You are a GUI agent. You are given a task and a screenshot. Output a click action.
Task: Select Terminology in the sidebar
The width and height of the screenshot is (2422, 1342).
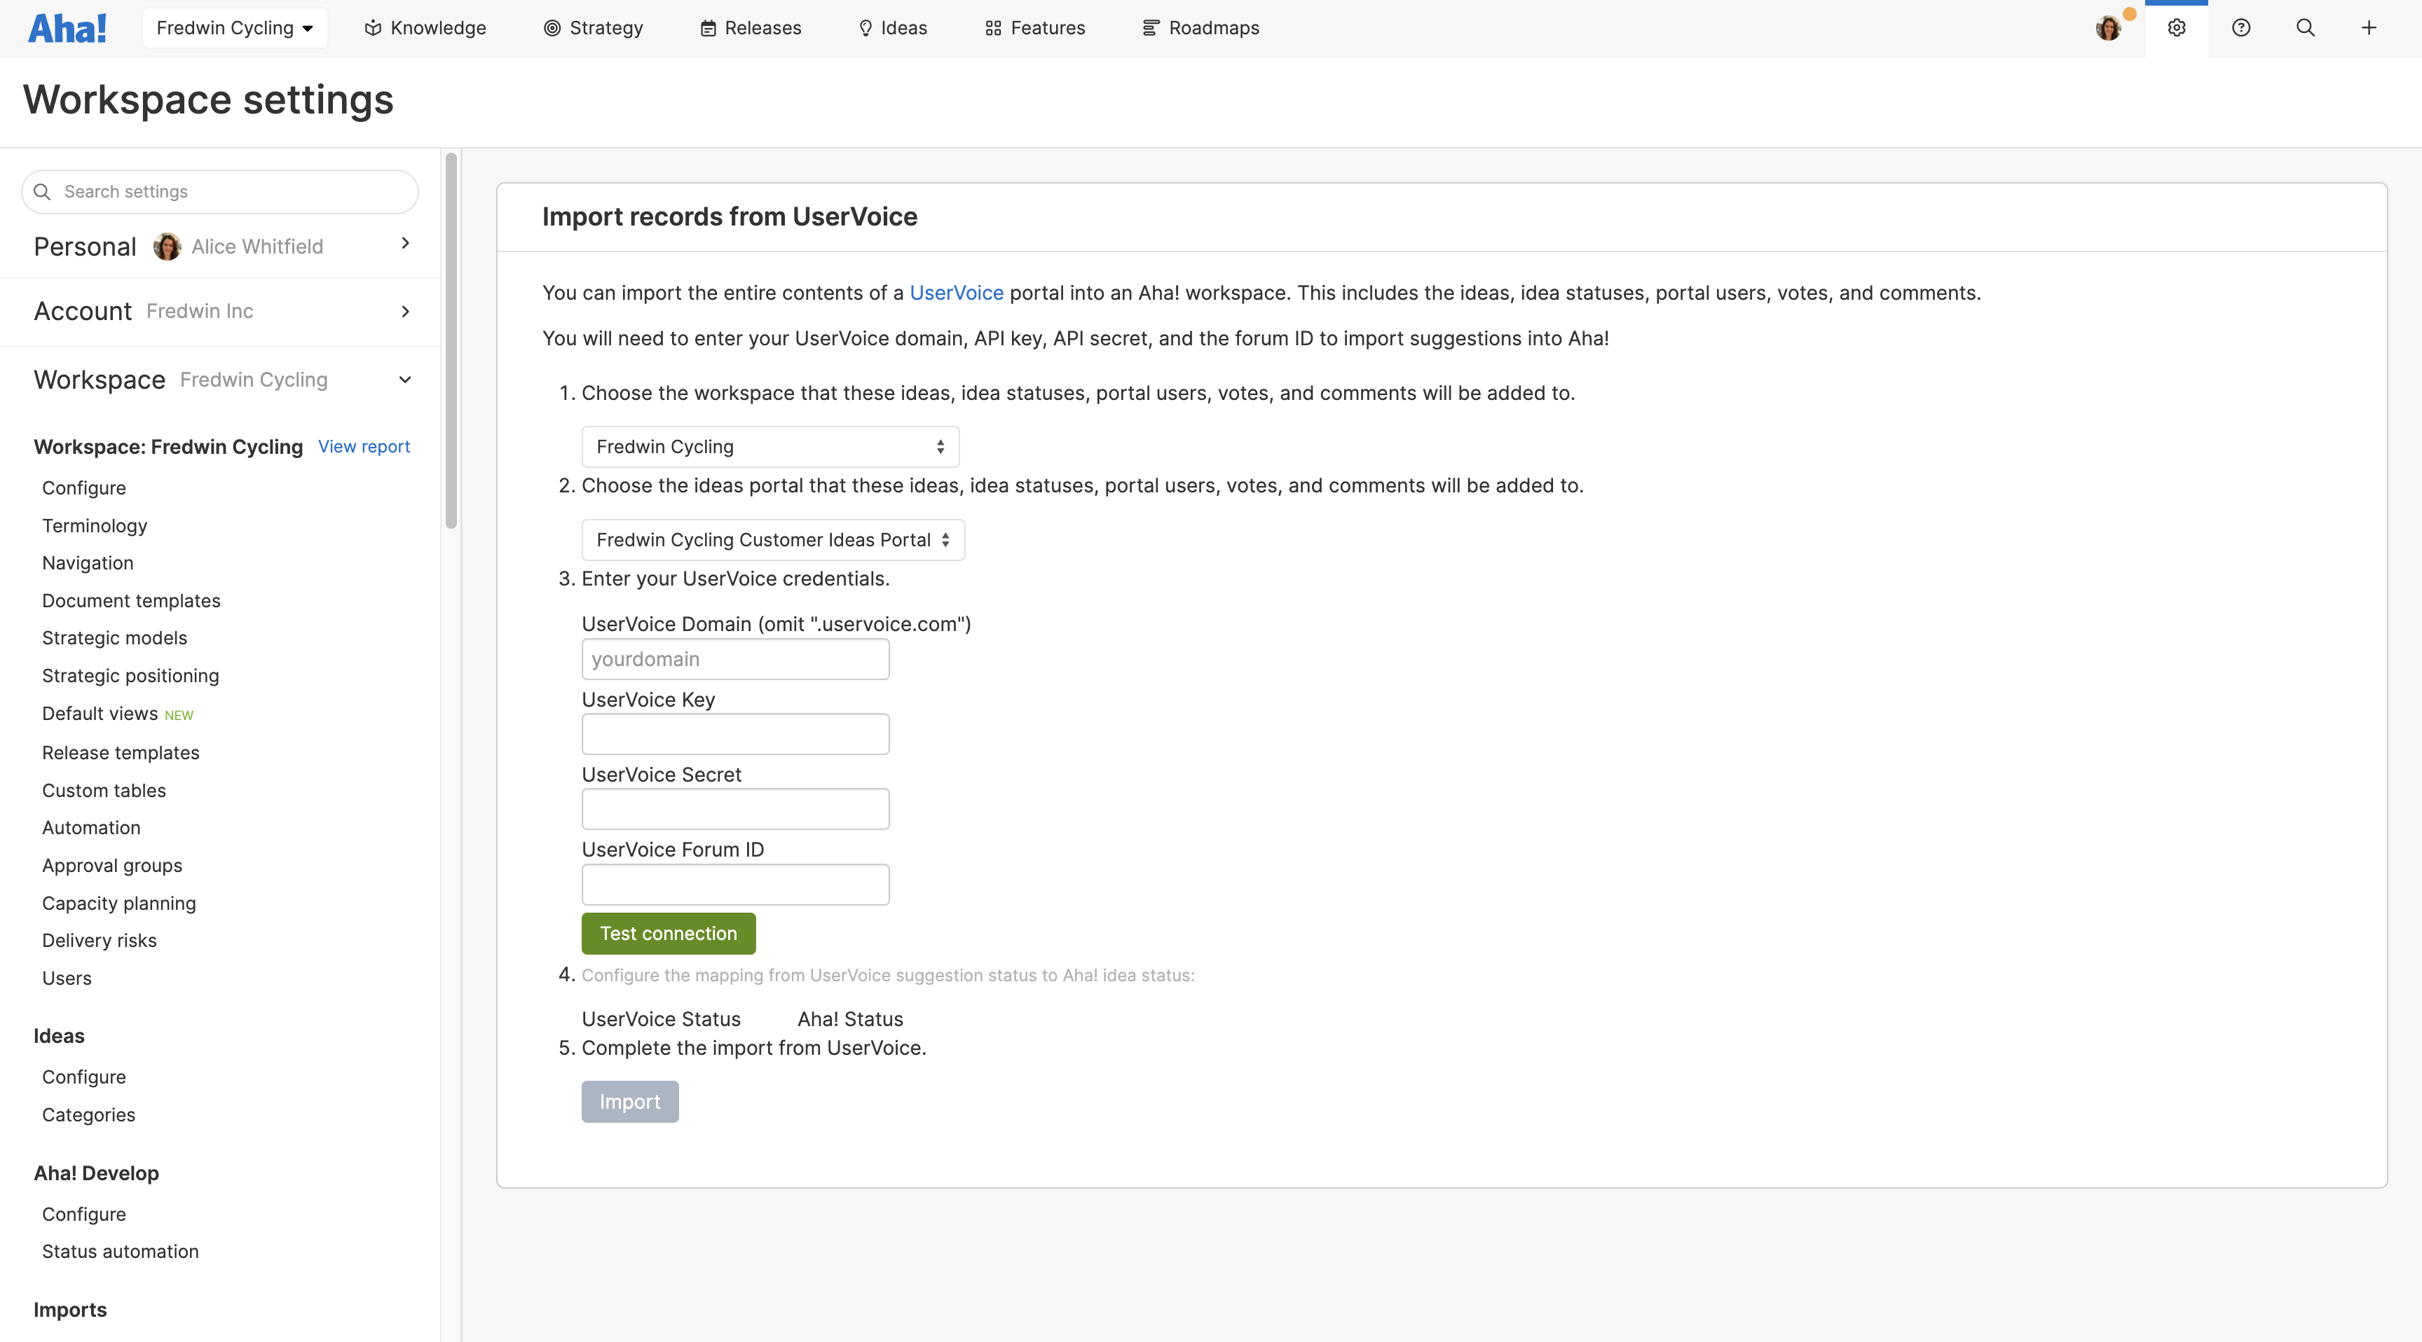pyautogui.click(x=94, y=525)
